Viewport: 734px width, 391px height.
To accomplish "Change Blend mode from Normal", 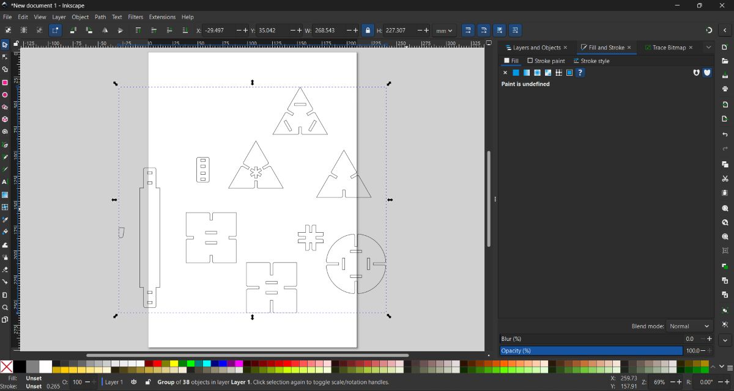I will pyautogui.click(x=689, y=326).
